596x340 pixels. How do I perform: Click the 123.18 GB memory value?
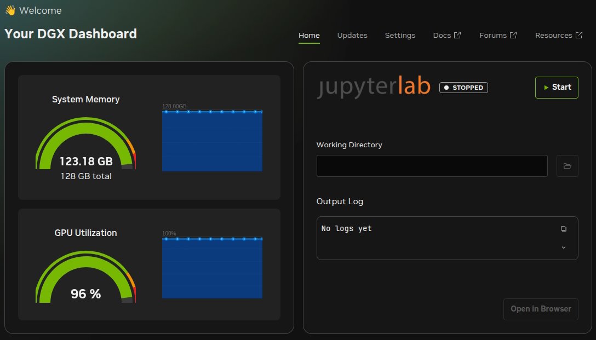click(x=86, y=162)
